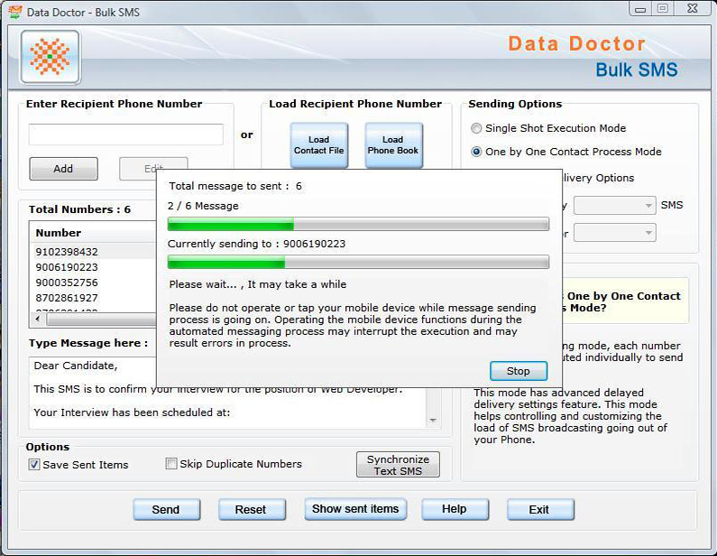Open the SMS count dropdown

tap(614, 206)
